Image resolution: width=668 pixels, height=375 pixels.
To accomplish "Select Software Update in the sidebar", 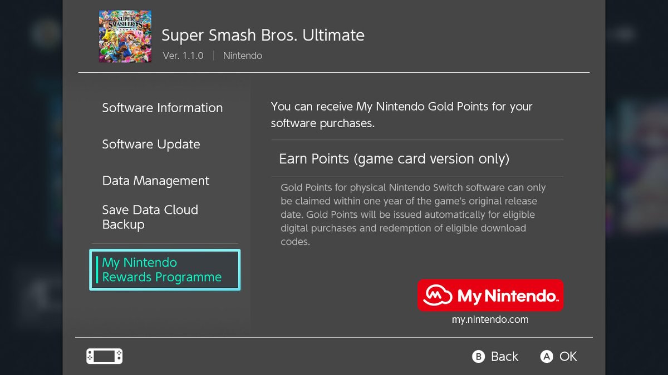I will [x=151, y=144].
